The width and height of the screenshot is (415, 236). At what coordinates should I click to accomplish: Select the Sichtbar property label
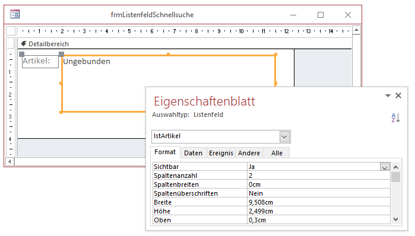(x=200, y=167)
